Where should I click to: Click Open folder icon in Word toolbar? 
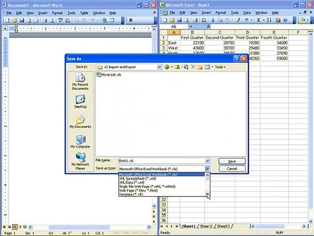coord(14,20)
